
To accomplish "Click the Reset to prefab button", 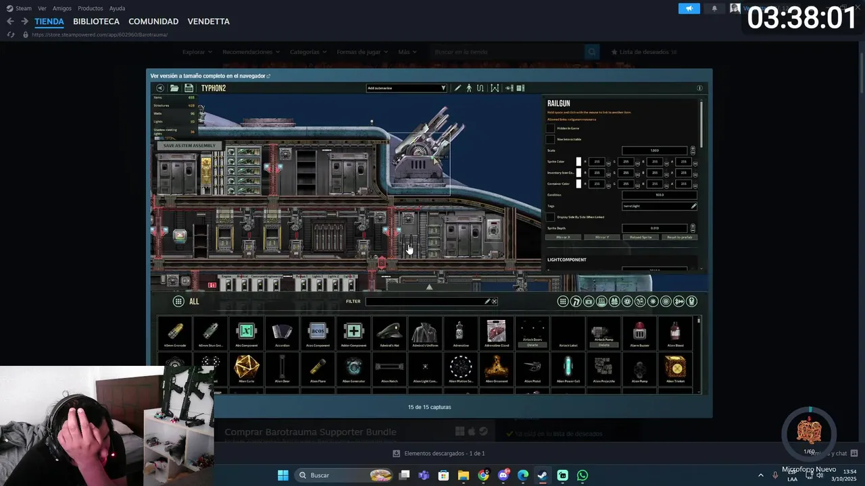I will click(x=678, y=237).
